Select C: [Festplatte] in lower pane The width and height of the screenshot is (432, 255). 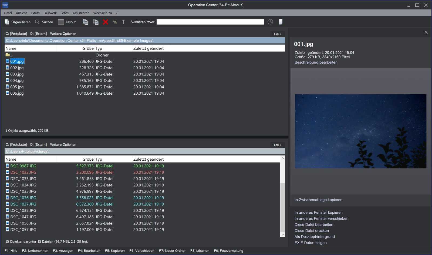click(x=16, y=145)
